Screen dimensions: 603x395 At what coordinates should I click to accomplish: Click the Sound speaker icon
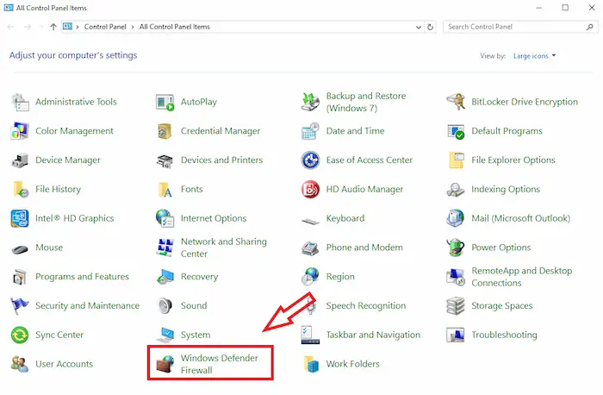tap(165, 306)
